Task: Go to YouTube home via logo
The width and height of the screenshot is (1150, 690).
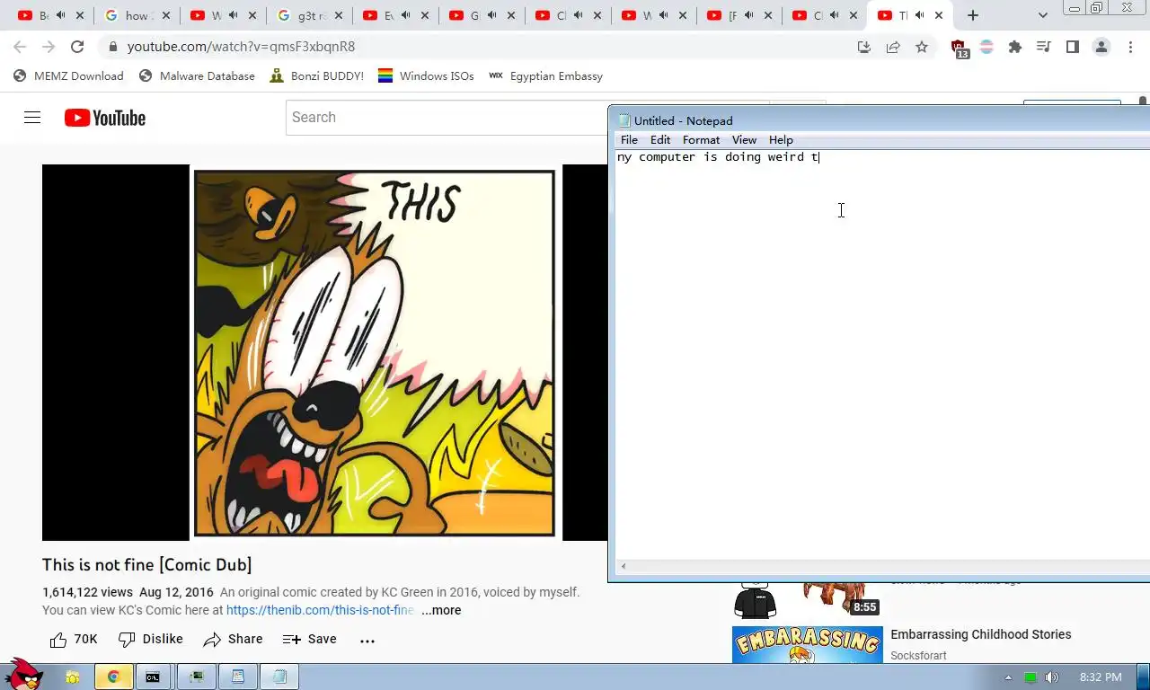Action: 105,118
